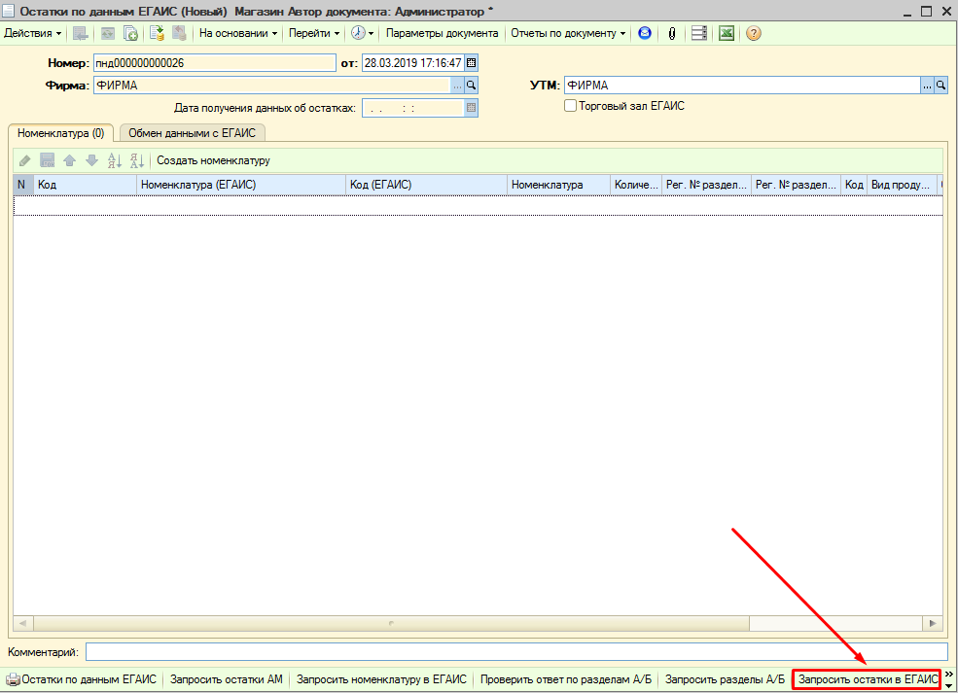
Task: Click Параметры документа menu item
Action: coord(442,34)
